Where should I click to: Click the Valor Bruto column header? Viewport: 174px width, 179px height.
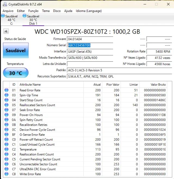153,84
